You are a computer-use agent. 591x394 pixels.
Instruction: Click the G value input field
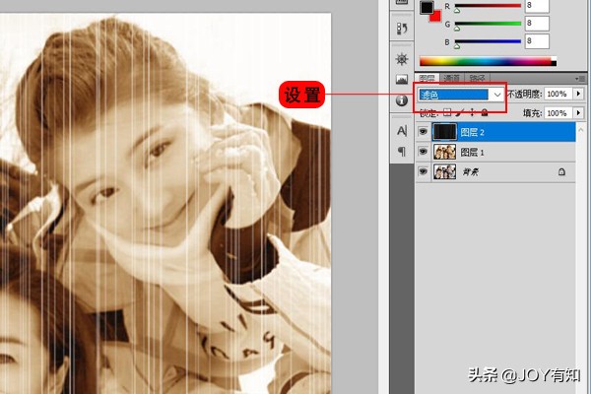tap(537, 24)
